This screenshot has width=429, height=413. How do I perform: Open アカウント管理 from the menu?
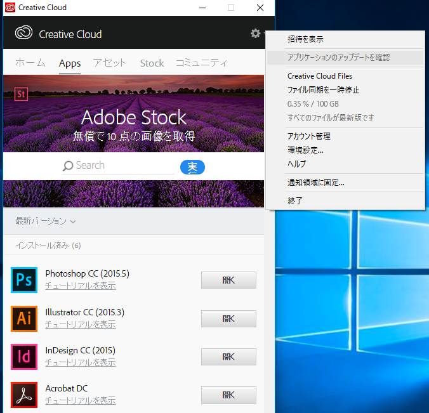(345, 136)
